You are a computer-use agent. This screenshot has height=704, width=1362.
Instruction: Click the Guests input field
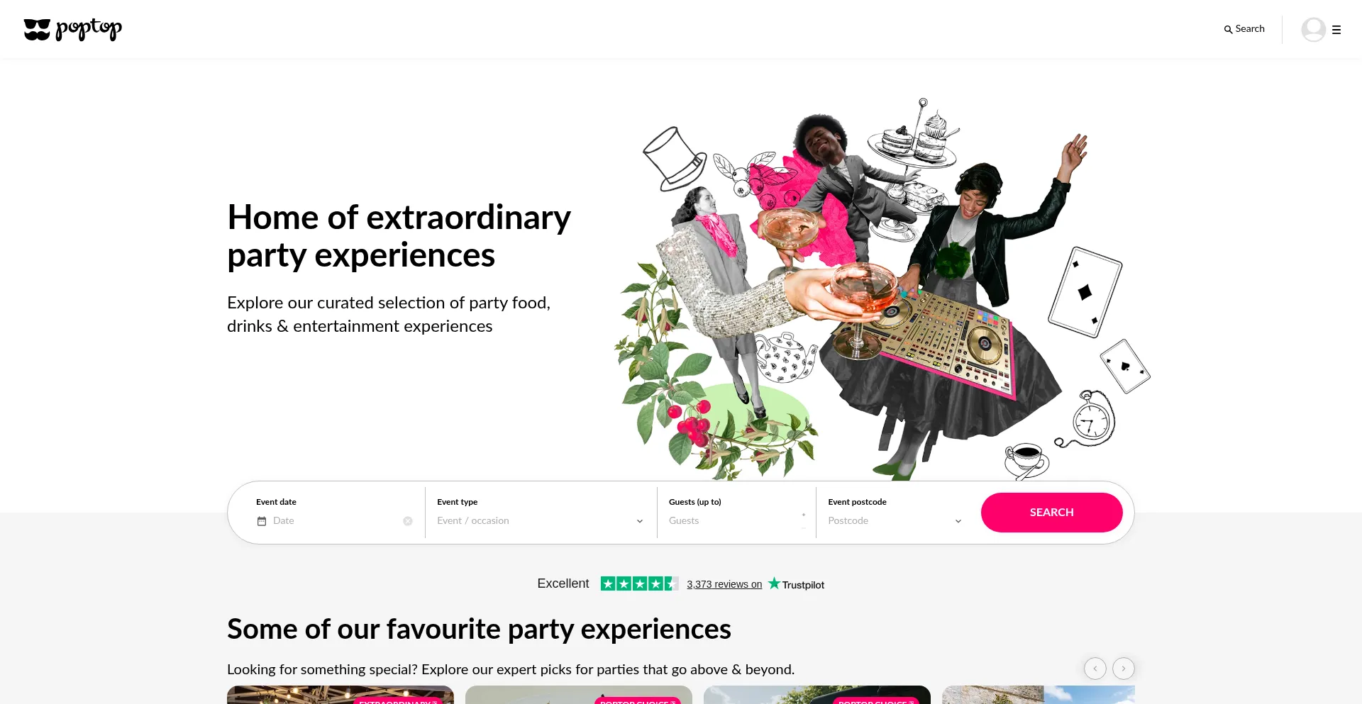pos(733,521)
